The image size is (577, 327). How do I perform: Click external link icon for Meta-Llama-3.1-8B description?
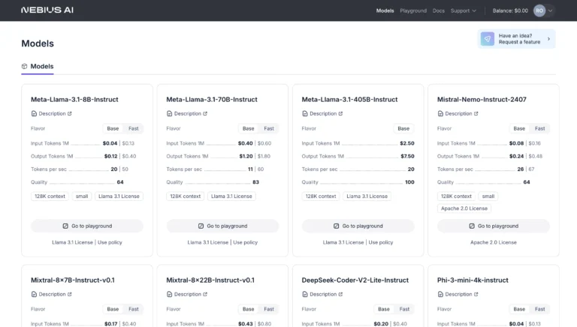(70, 113)
